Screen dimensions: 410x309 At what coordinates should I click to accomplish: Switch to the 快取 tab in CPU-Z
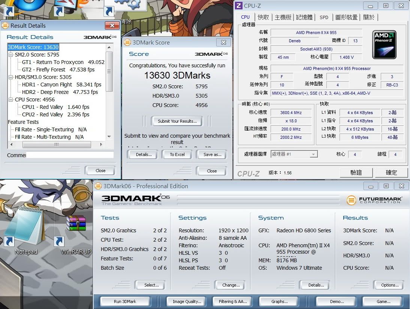point(263,17)
